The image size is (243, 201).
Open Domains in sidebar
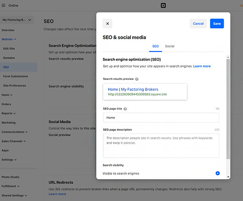tap(9, 58)
